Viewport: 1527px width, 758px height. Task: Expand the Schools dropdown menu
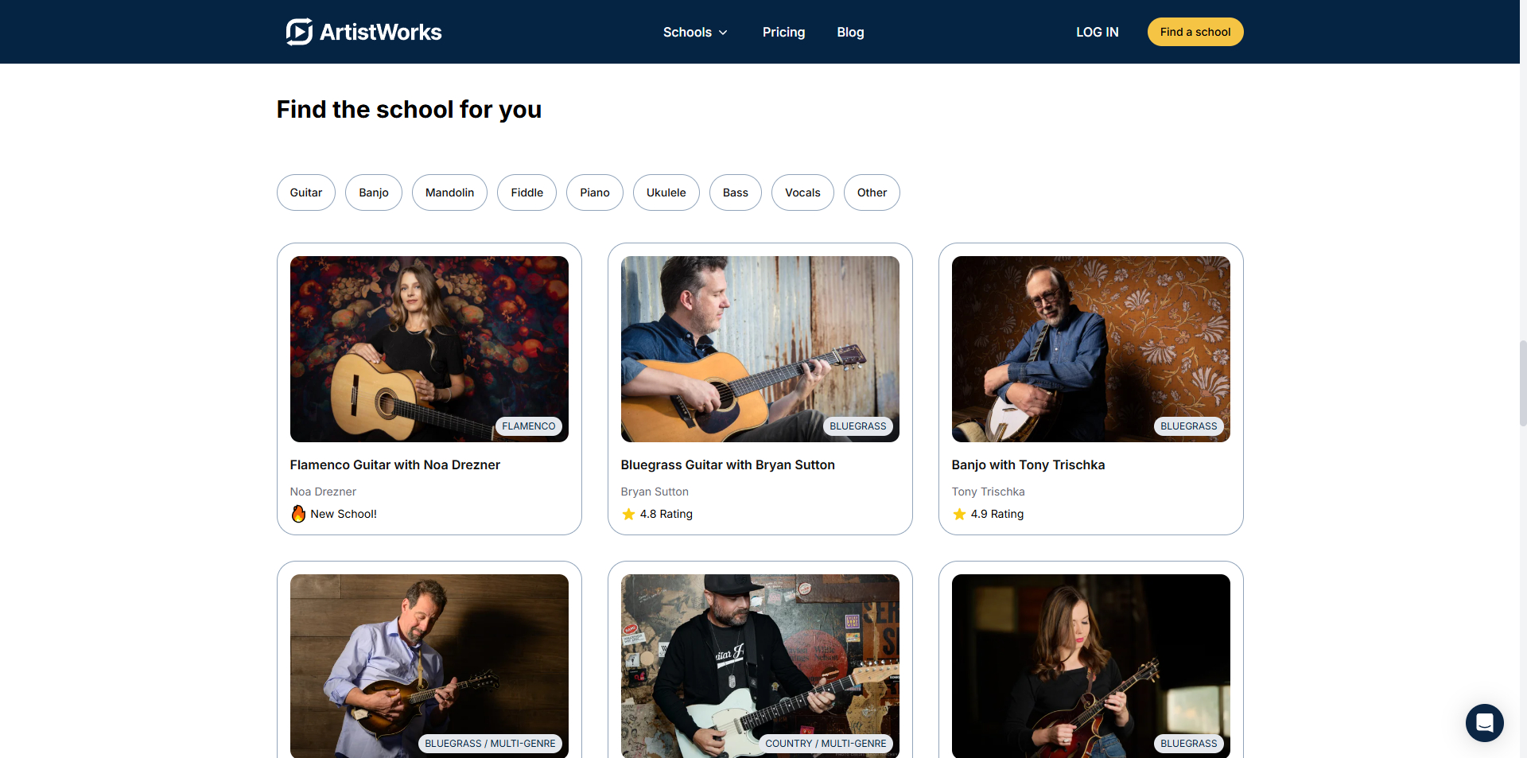(695, 32)
